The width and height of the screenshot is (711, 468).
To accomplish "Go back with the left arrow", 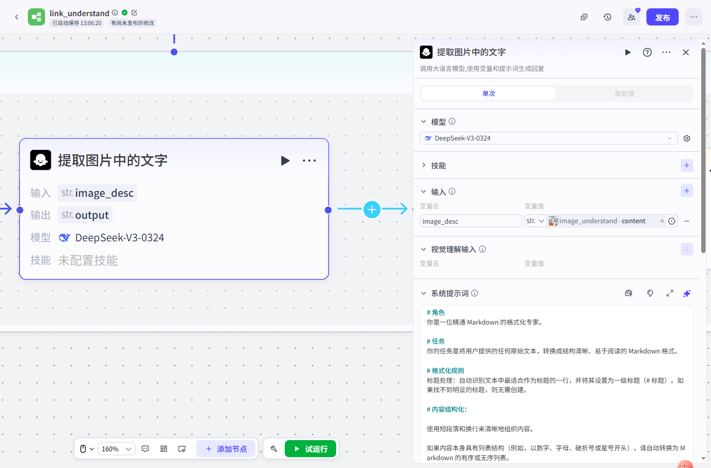I will [x=17, y=17].
